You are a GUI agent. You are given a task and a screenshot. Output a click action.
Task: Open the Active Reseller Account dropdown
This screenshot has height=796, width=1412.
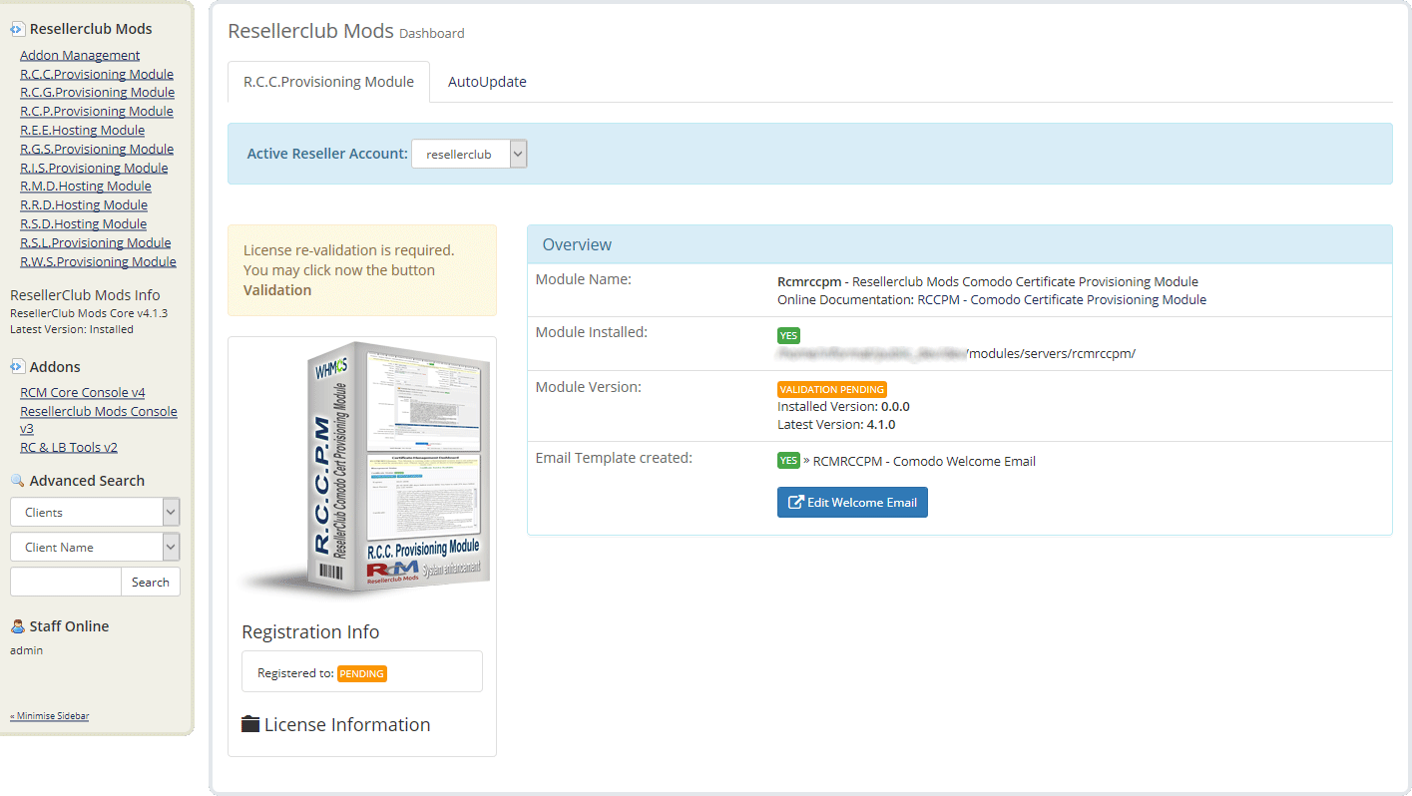(469, 154)
